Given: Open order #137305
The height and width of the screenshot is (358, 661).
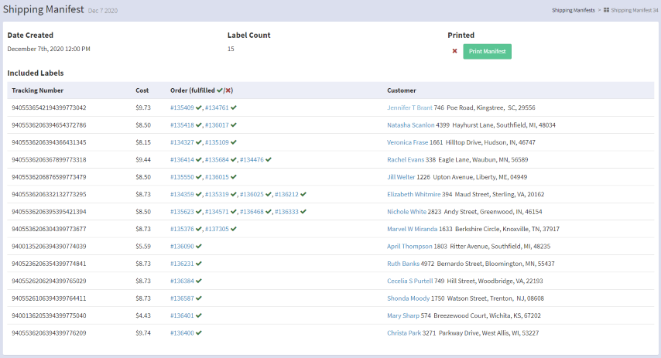Looking at the screenshot, I should (x=217, y=229).
